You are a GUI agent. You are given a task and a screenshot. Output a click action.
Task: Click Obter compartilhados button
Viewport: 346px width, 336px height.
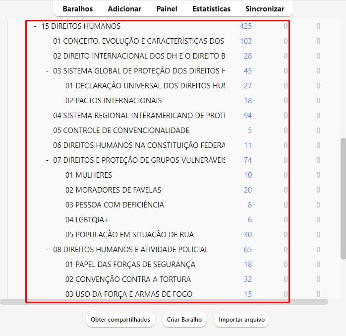[x=120, y=320]
